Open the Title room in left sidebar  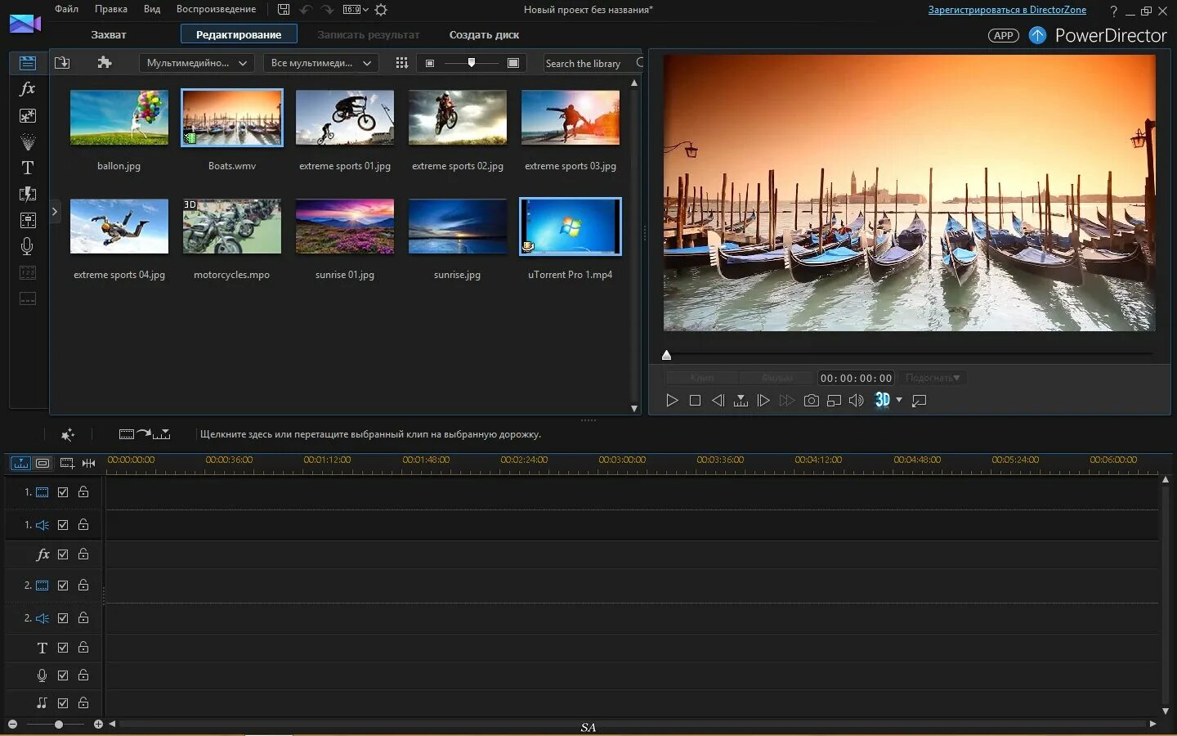[x=27, y=168]
